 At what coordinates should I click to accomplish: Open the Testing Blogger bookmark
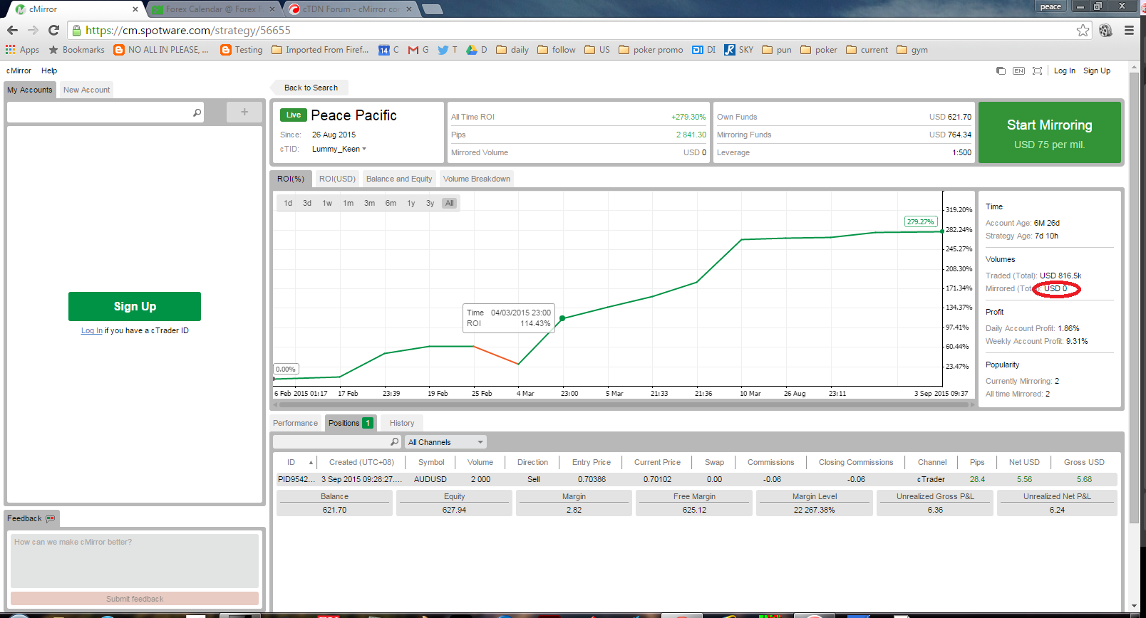242,50
